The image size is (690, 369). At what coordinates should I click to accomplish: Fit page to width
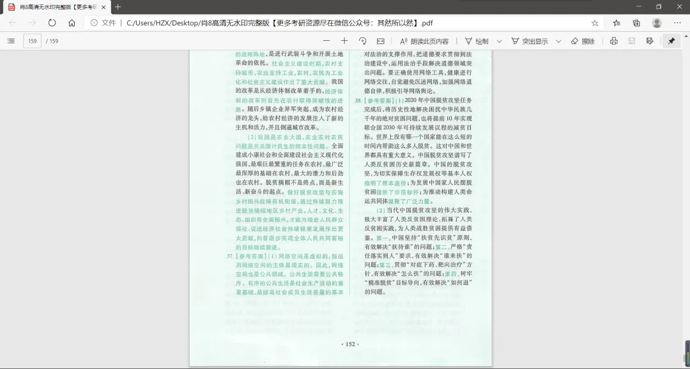tap(381, 41)
